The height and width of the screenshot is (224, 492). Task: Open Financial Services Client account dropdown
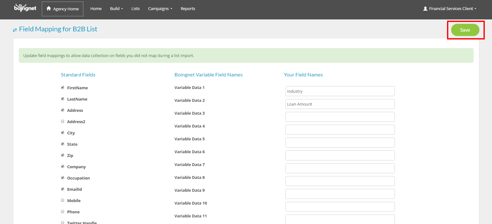[x=450, y=9]
